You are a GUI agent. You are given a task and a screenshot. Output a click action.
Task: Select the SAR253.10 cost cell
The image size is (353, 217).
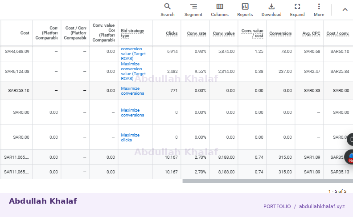pyautogui.click(x=19, y=91)
